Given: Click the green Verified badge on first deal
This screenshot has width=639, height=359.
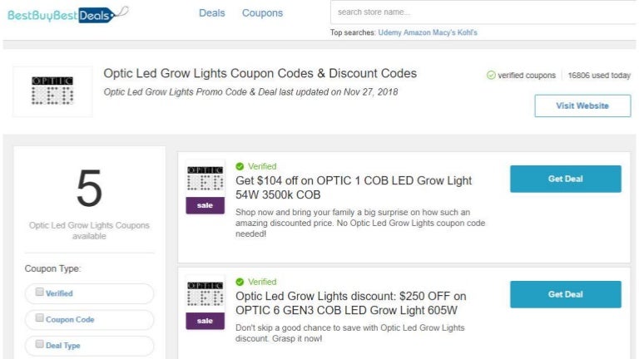Looking at the screenshot, I should [x=256, y=166].
